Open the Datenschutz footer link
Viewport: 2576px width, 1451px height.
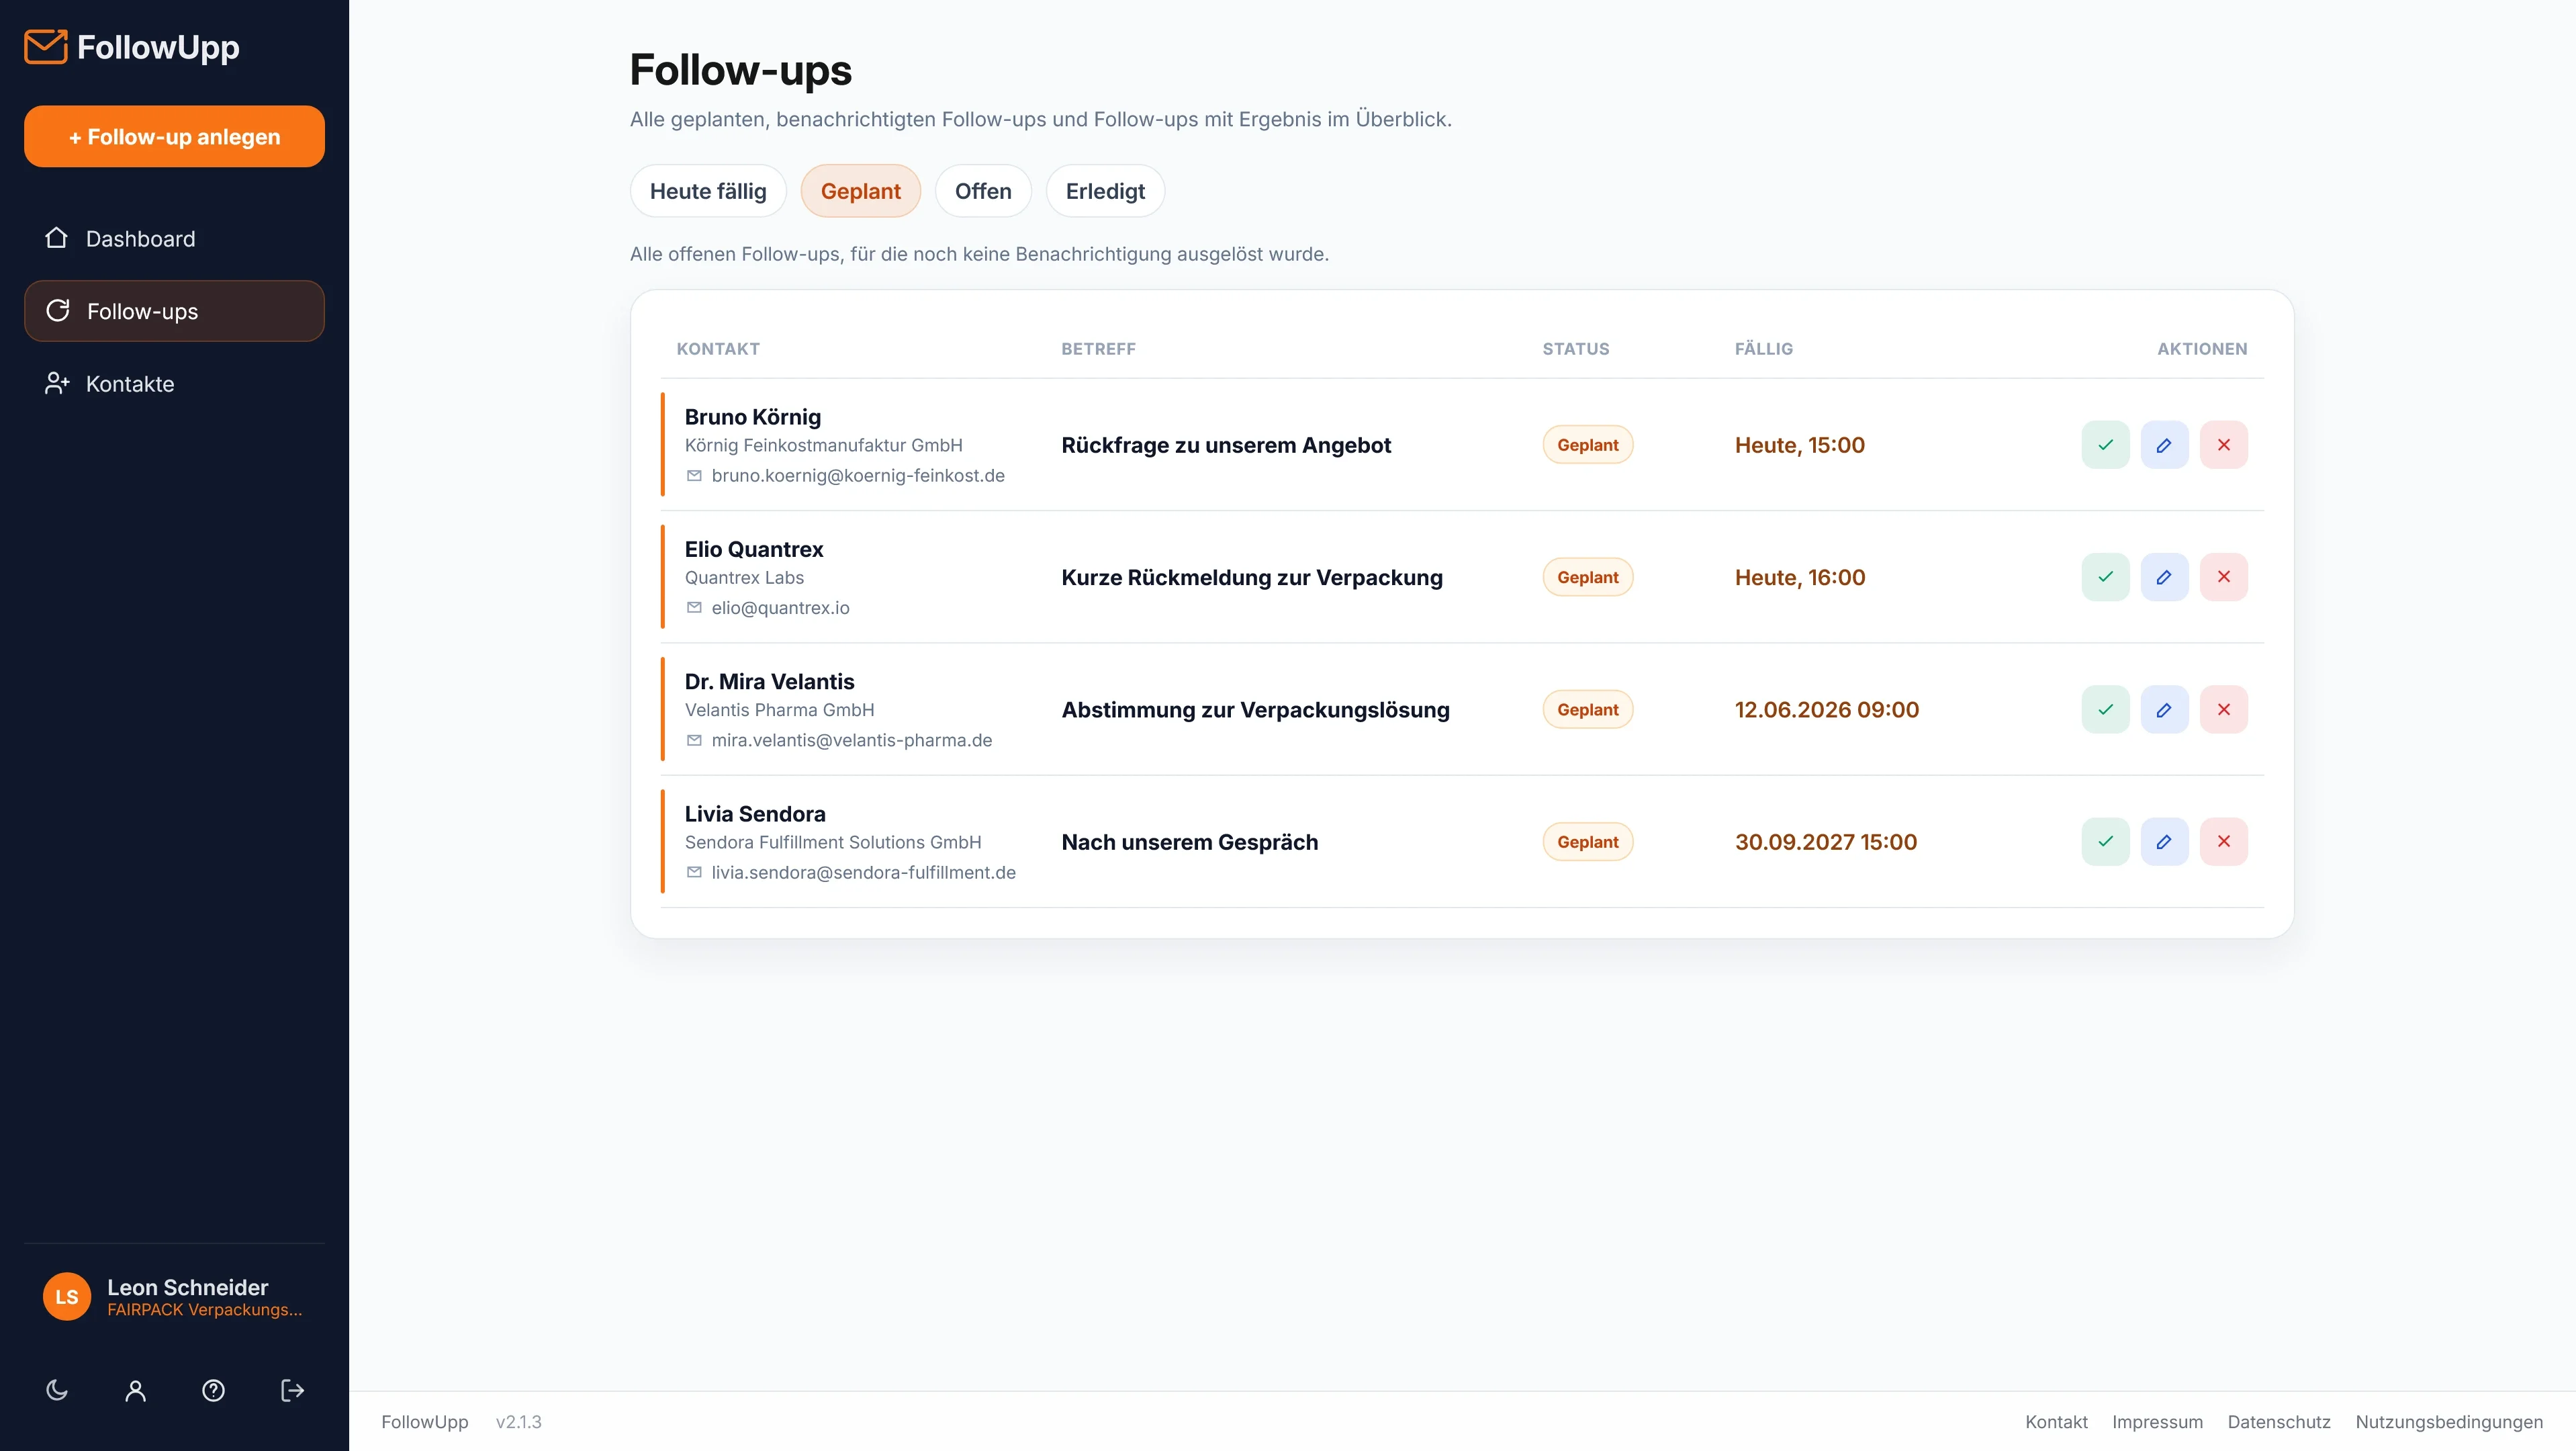point(2278,1421)
